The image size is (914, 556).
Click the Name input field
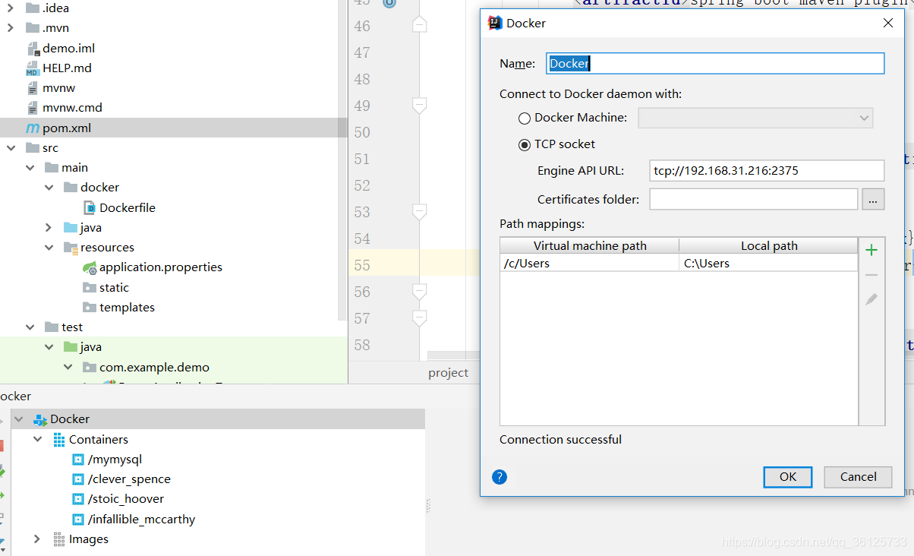click(x=715, y=64)
